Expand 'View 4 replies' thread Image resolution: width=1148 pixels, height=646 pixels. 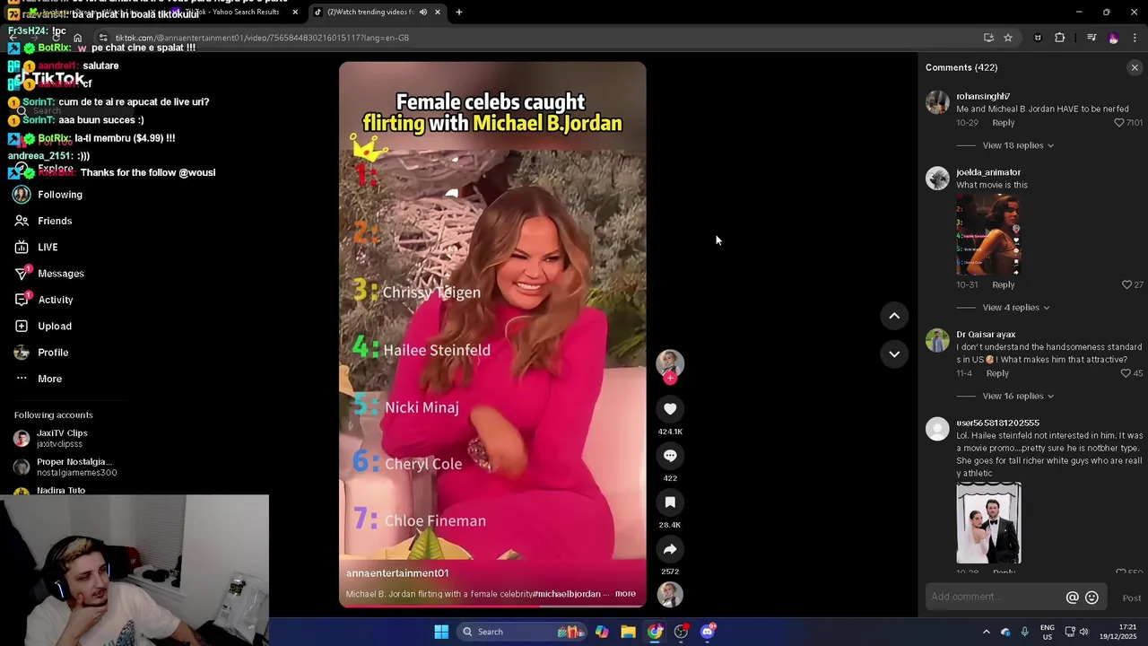[1015, 308]
